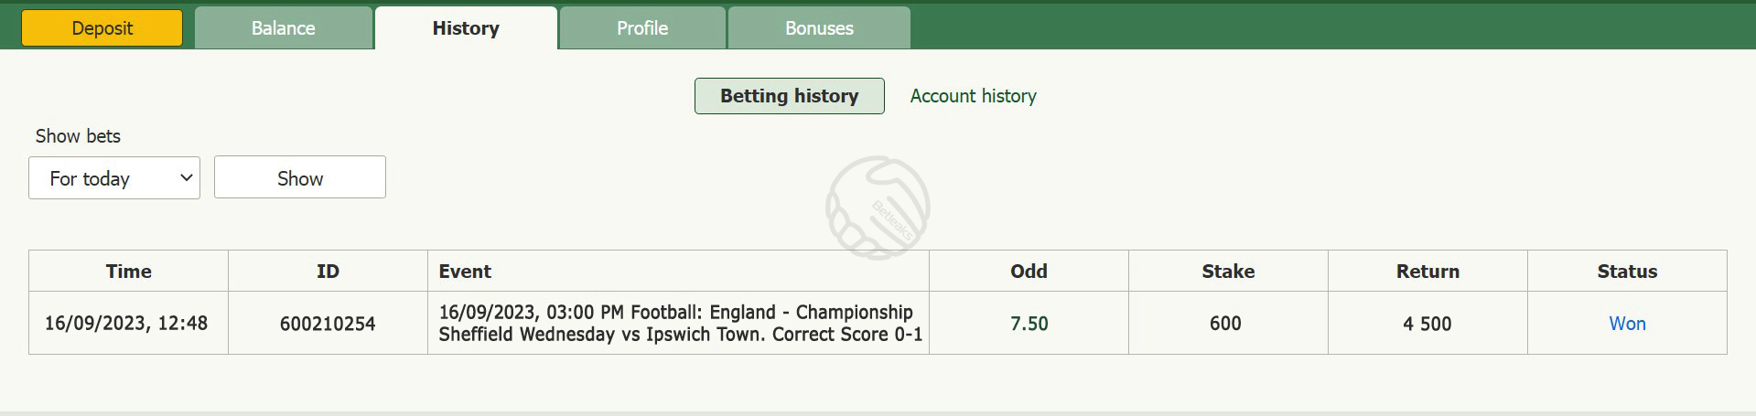Viewport: 1756px width, 416px height.
Task: Click the Show button
Action: point(300,177)
